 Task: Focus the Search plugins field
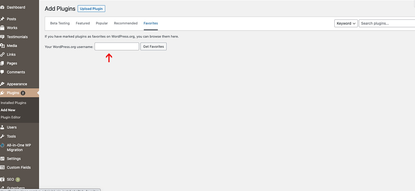pyautogui.click(x=387, y=23)
